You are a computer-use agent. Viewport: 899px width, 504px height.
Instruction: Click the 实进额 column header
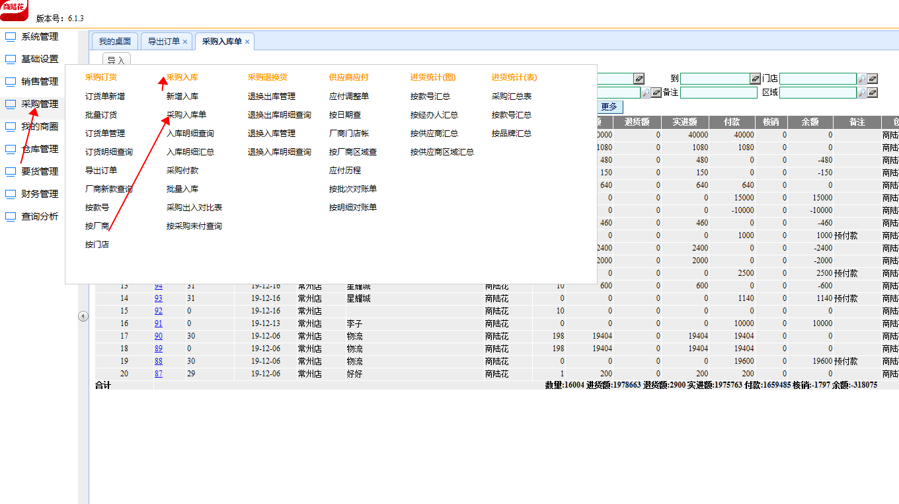pyautogui.click(x=685, y=122)
